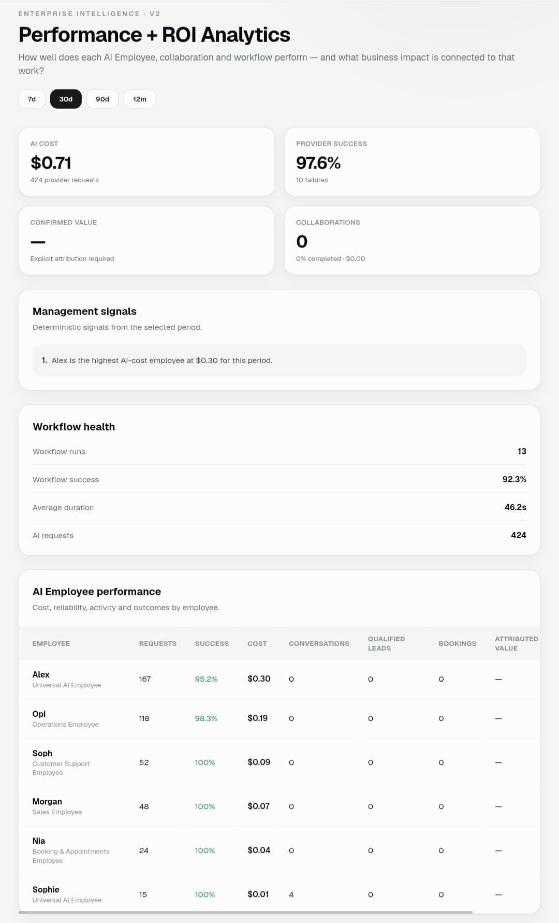559x923 pixels.
Task: Click the '10 failures' text
Action: pyautogui.click(x=312, y=180)
